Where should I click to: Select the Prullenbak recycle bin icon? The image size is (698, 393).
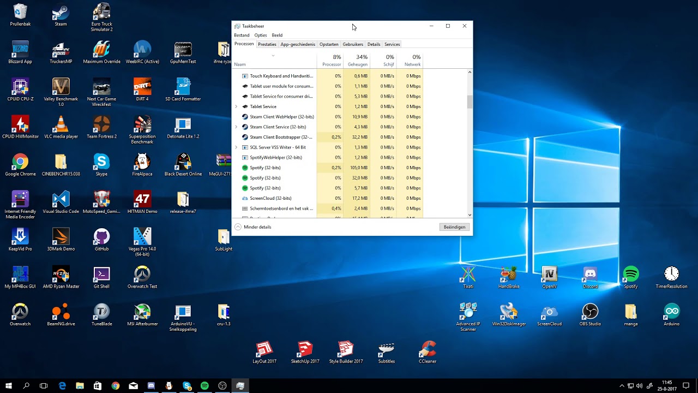pyautogui.click(x=20, y=15)
